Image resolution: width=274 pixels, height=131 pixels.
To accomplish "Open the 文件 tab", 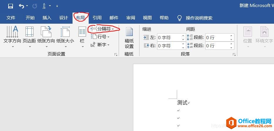I will (11, 18).
